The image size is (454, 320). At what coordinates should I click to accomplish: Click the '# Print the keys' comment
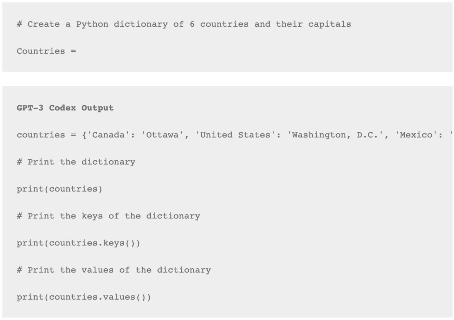pos(108,216)
